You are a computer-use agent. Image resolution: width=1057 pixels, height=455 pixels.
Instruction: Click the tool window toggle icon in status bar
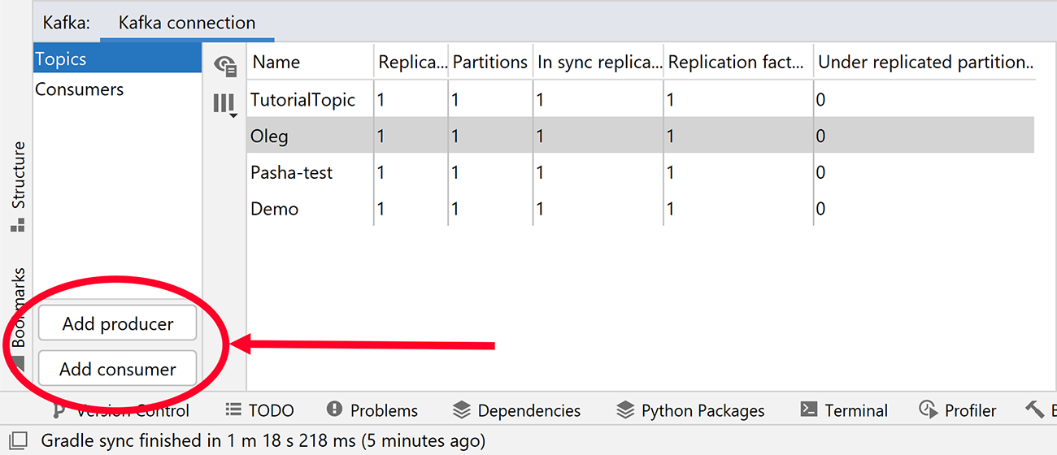[x=17, y=441]
